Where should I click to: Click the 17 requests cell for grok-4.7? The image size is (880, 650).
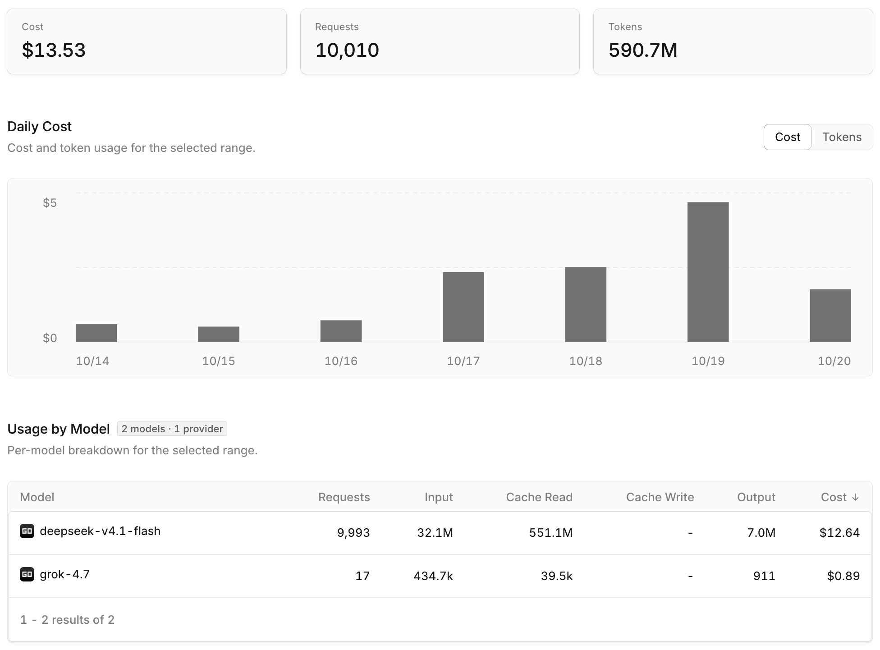pos(362,576)
